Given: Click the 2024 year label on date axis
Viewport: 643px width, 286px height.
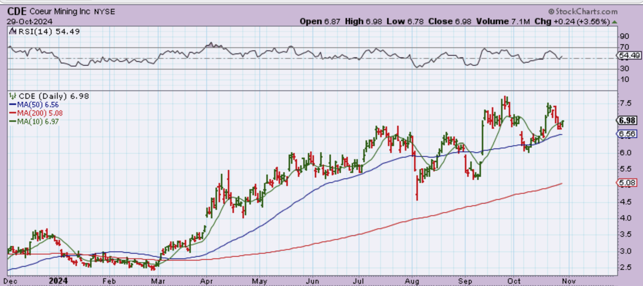Looking at the screenshot, I should pyautogui.click(x=58, y=281).
